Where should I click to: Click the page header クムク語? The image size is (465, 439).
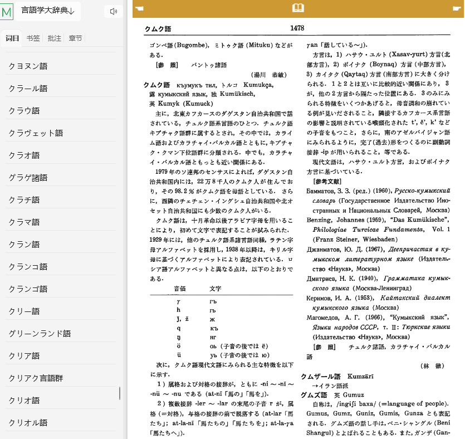click(x=158, y=29)
